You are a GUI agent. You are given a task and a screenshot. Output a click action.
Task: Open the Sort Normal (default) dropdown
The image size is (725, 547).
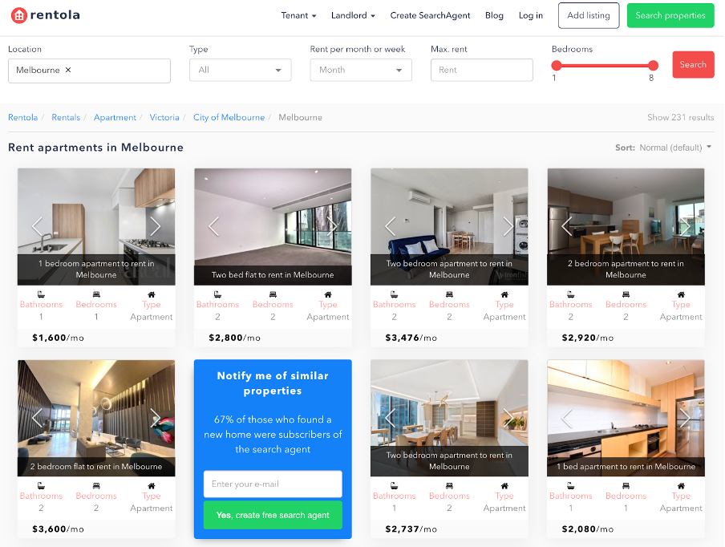click(675, 148)
